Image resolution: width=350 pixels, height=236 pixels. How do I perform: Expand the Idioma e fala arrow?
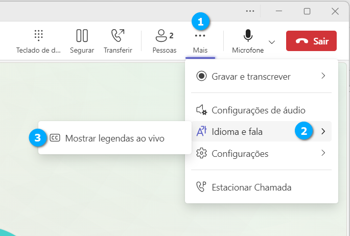coord(323,132)
